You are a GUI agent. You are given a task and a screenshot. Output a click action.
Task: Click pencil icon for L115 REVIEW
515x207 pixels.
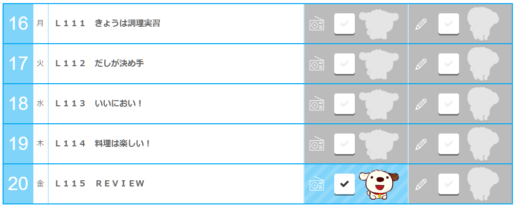421,184
